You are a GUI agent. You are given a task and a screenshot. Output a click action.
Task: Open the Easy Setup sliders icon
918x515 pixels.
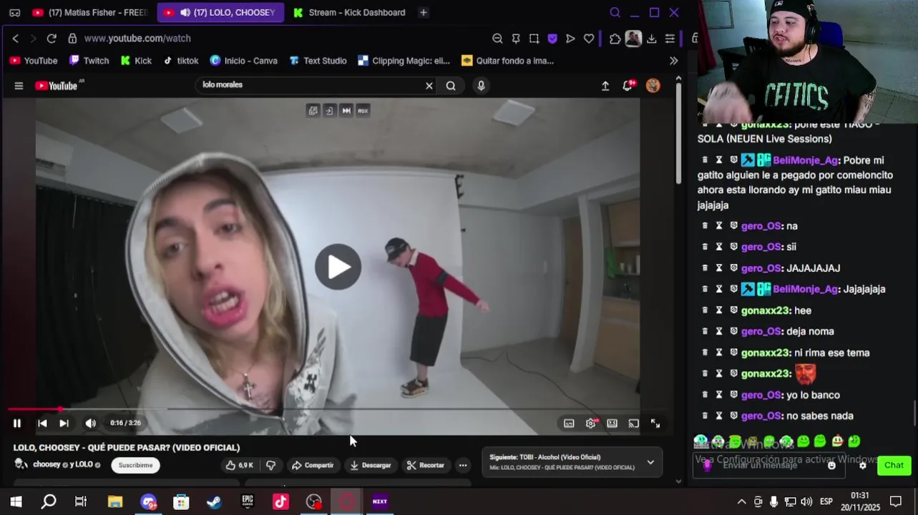pyautogui.click(x=670, y=39)
